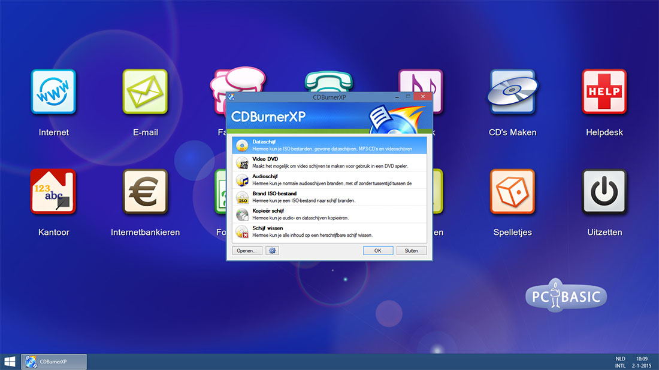Click the Uitzetten power icon
The width and height of the screenshot is (659, 370).
(x=604, y=191)
